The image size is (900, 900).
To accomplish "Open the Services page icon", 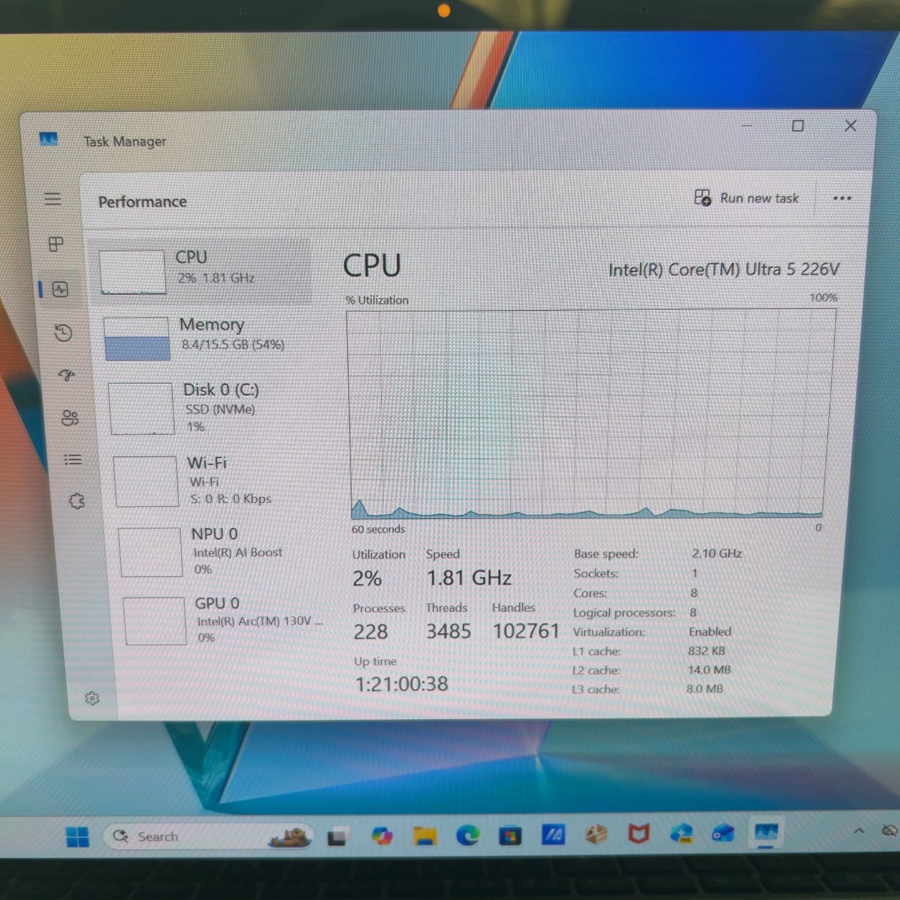I will pos(77,501).
